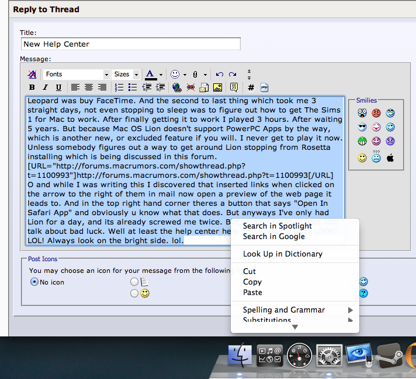Click the Wrap Quote tags icon
The width and height of the screenshot is (416, 379).
pos(234,87)
